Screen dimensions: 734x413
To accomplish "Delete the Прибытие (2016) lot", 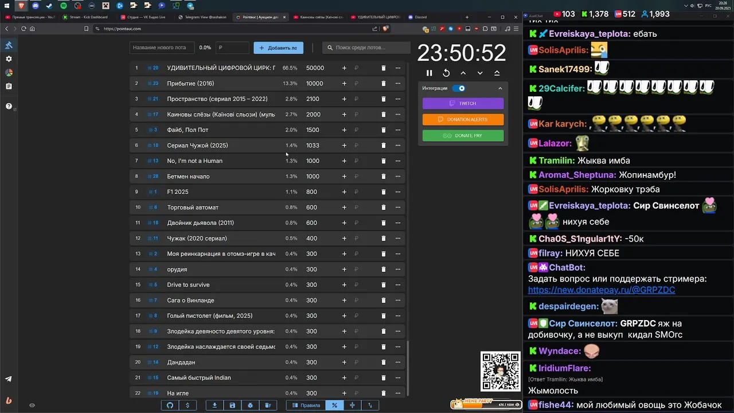I will [384, 83].
